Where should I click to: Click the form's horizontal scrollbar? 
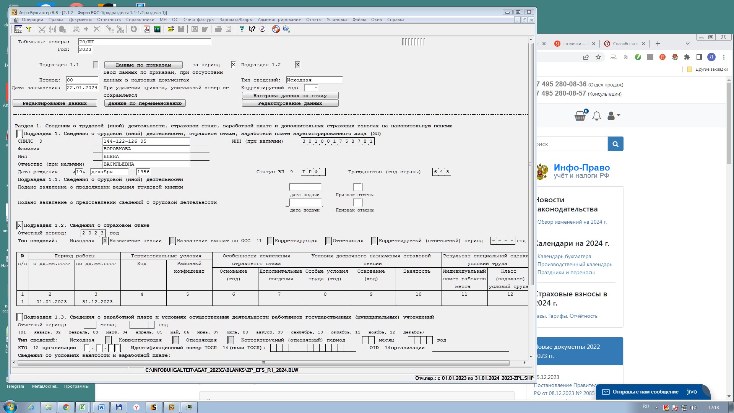point(263,363)
